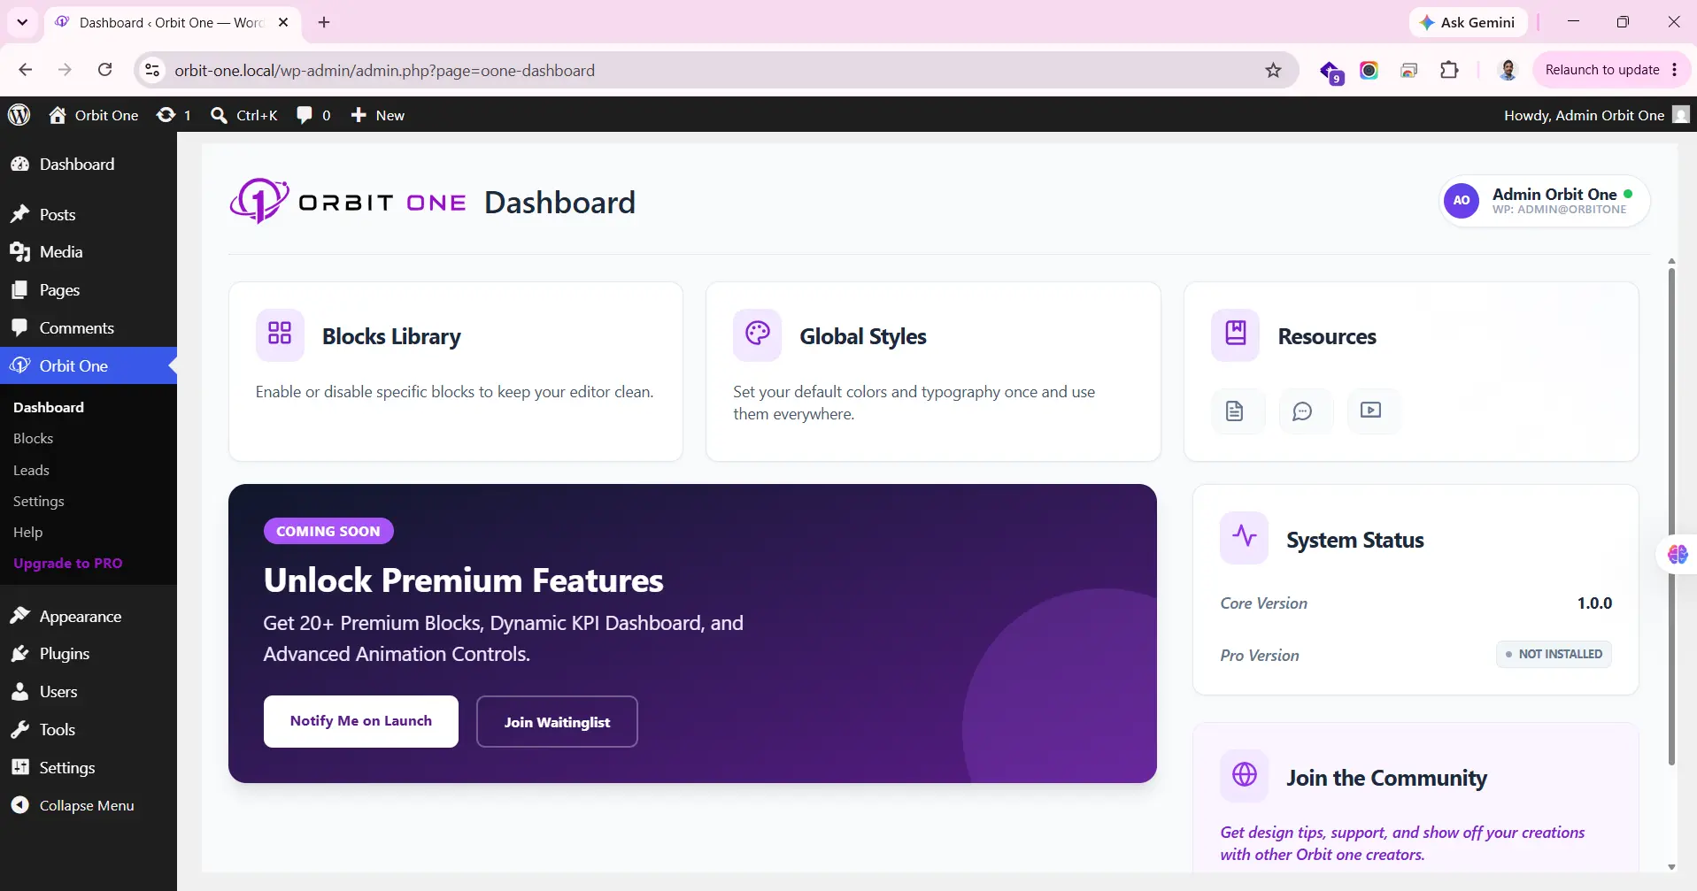
Task: Click the Join the Community globe icon
Action: click(1244, 775)
